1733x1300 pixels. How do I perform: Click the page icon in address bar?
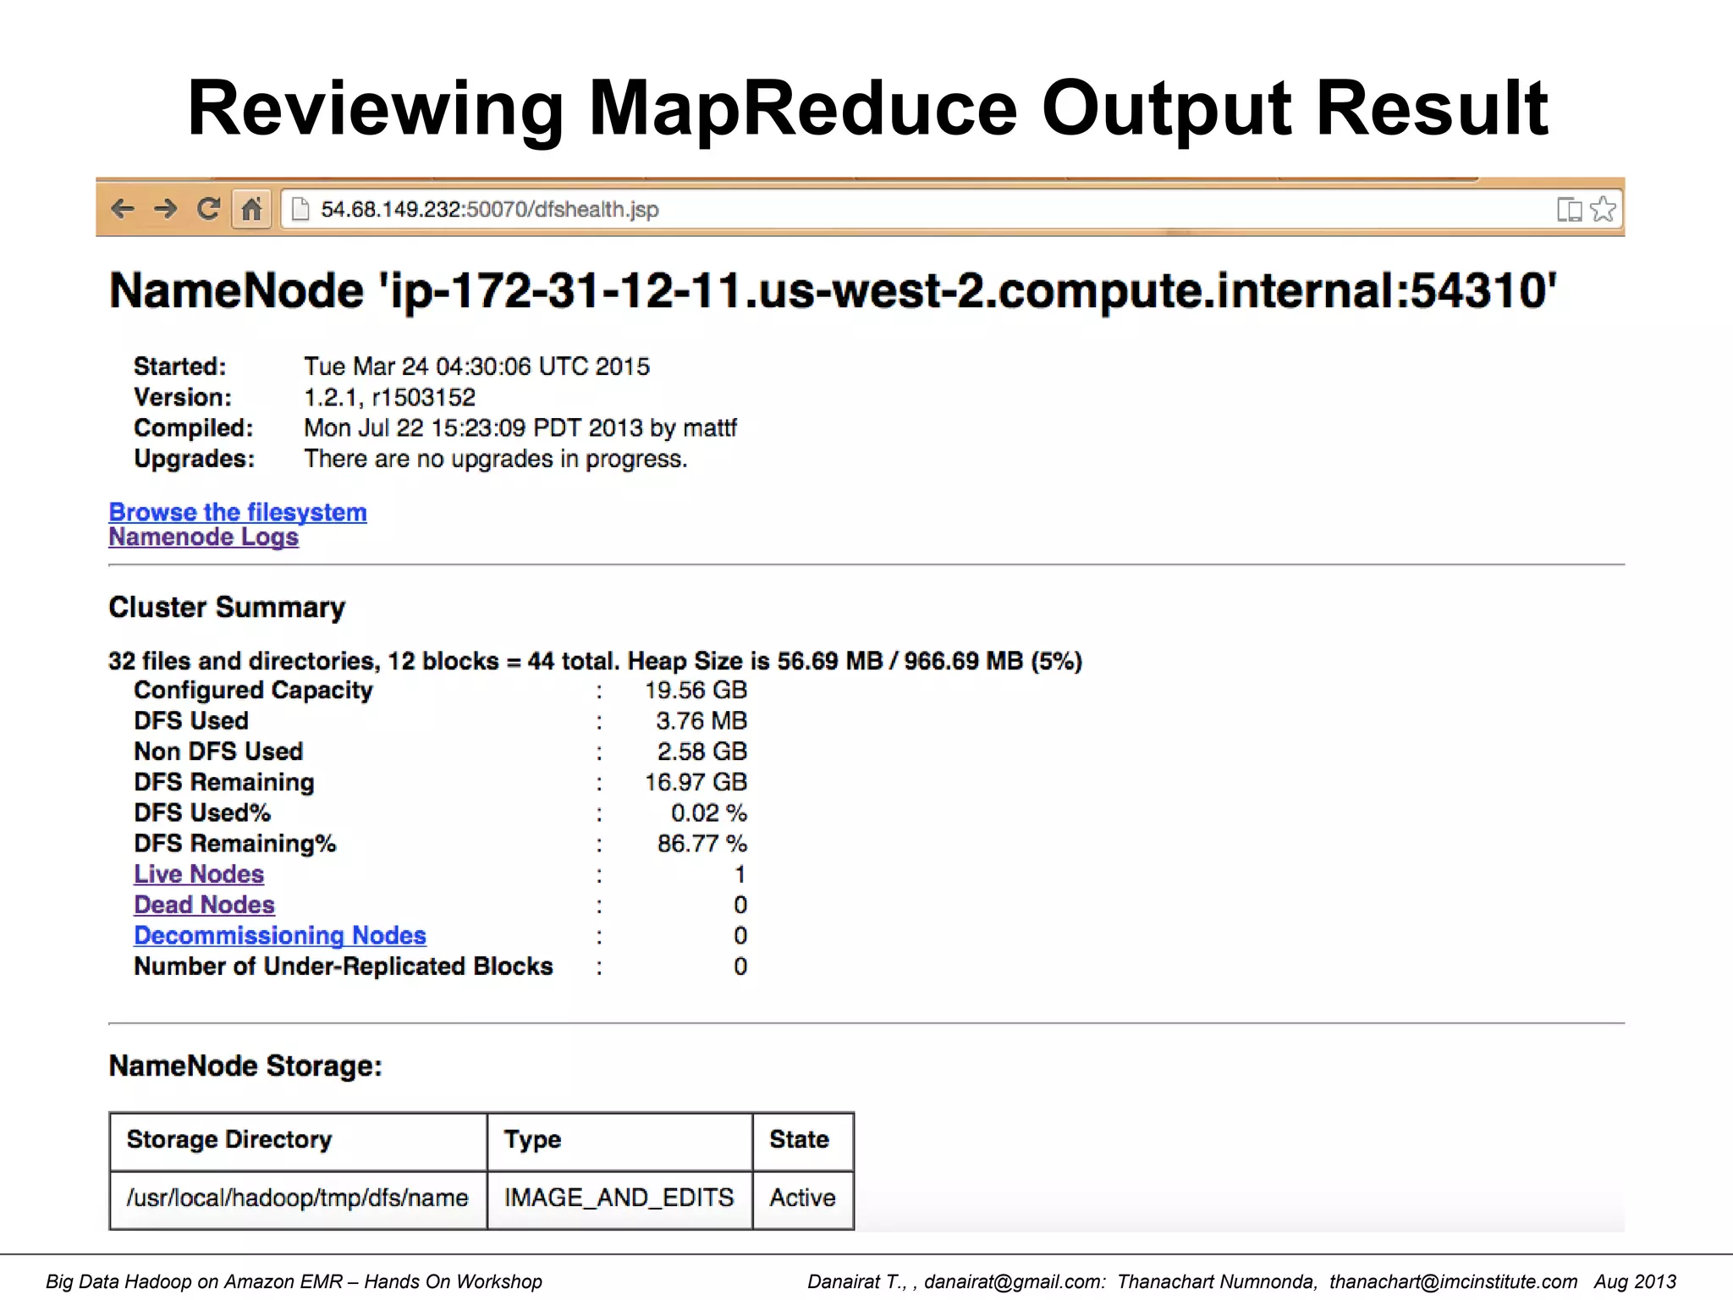(x=300, y=208)
